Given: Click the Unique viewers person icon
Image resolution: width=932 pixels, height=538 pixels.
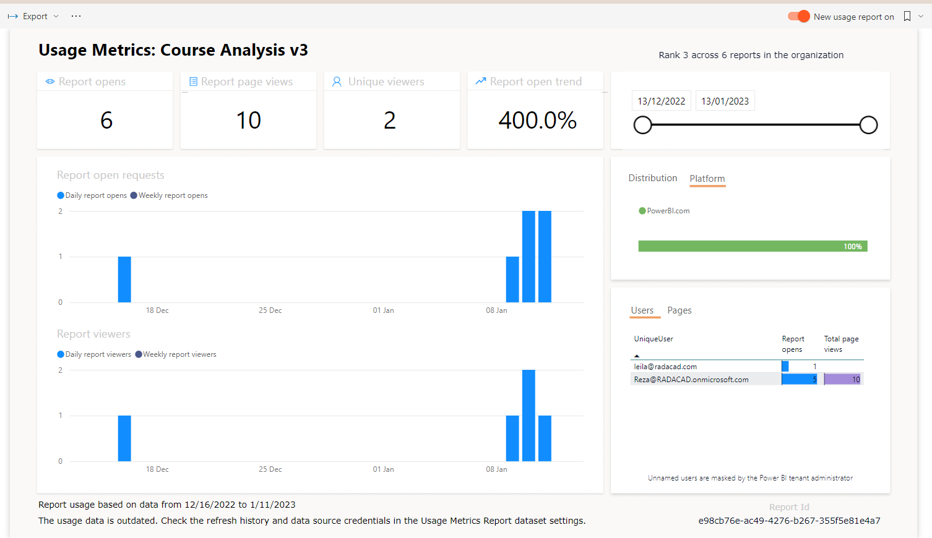Looking at the screenshot, I should pyautogui.click(x=337, y=82).
